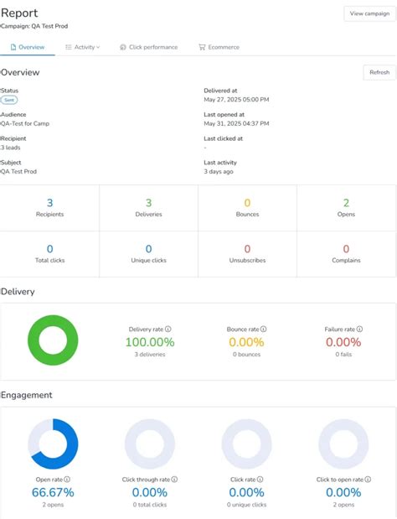Click the info icon beside Click through rate

pyautogui.click(x=174, y=480)
